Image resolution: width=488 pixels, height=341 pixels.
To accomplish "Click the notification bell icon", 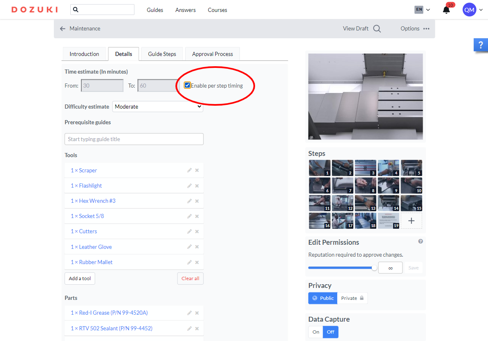I will [x=446, y=10].
